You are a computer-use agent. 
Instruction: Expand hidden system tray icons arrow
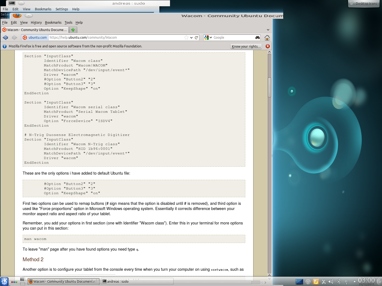point(354,282)
